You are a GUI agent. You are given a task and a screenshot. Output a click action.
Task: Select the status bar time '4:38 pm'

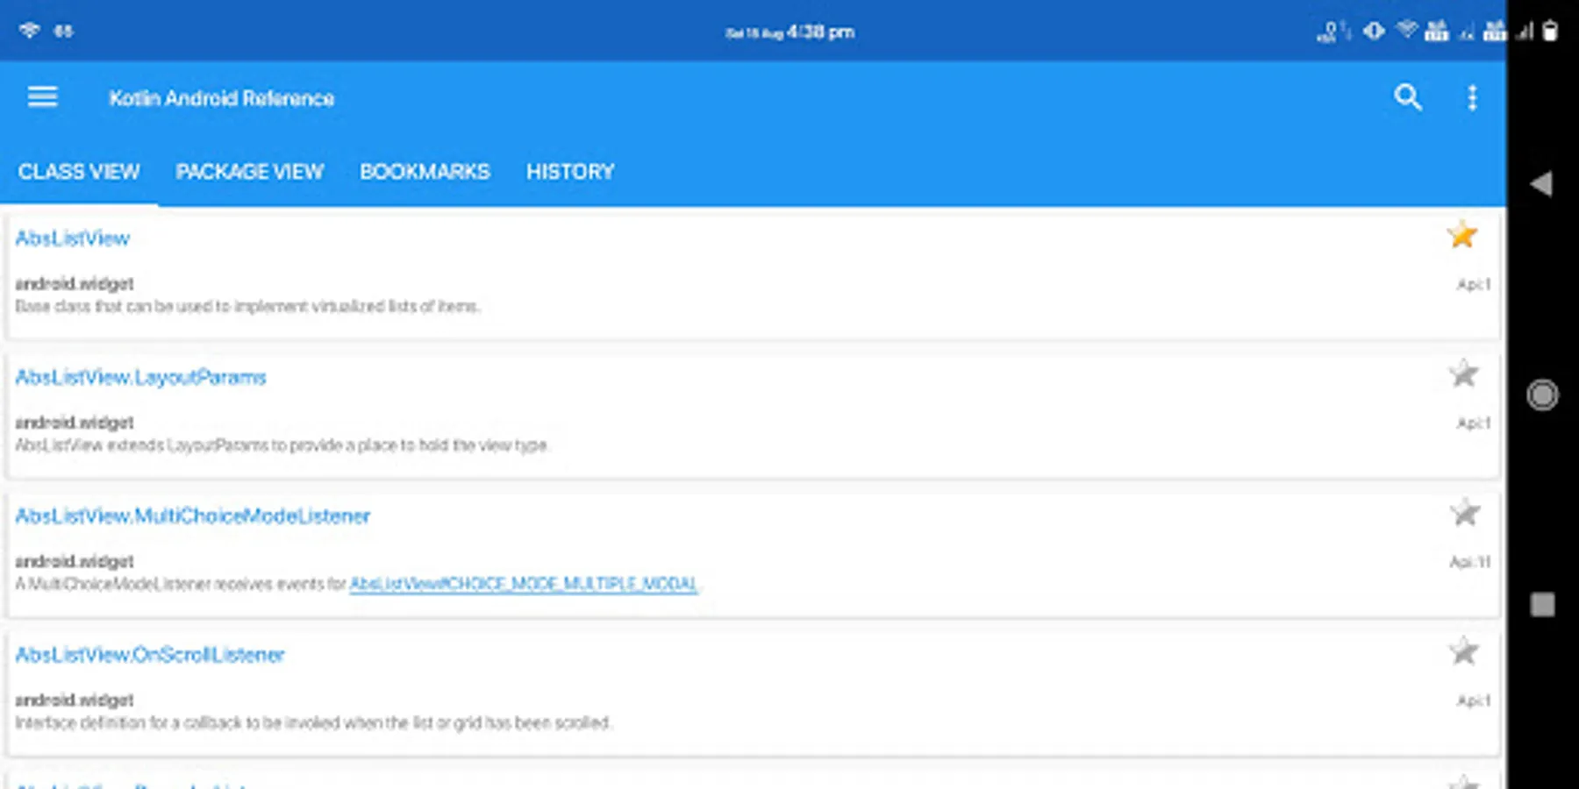(821, 32)
